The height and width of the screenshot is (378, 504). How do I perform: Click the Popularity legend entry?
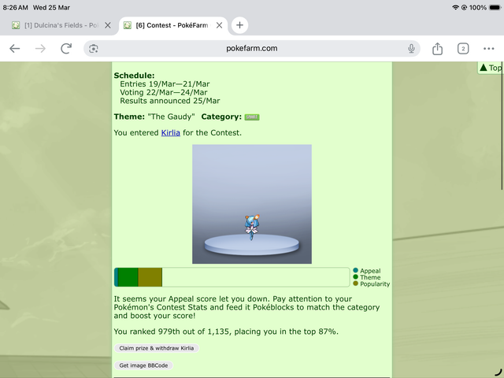[371, 283]
